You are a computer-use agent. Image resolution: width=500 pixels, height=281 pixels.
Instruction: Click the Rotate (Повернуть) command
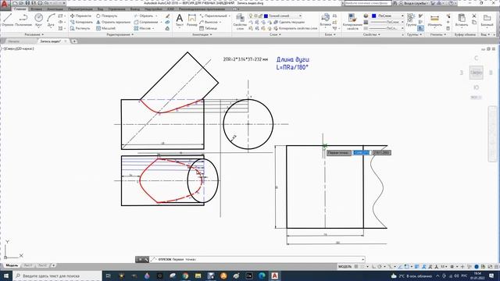[107, 16]
